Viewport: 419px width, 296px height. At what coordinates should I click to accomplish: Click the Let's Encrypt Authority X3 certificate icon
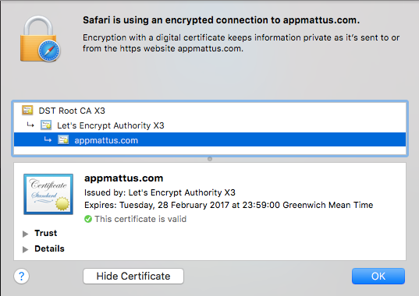[x=46, y=125]
